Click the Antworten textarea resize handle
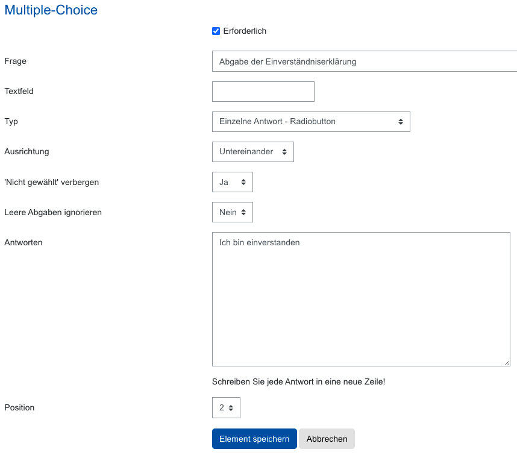Image resolution: width=517 pixels, height=455 pixels. point(507,363)
